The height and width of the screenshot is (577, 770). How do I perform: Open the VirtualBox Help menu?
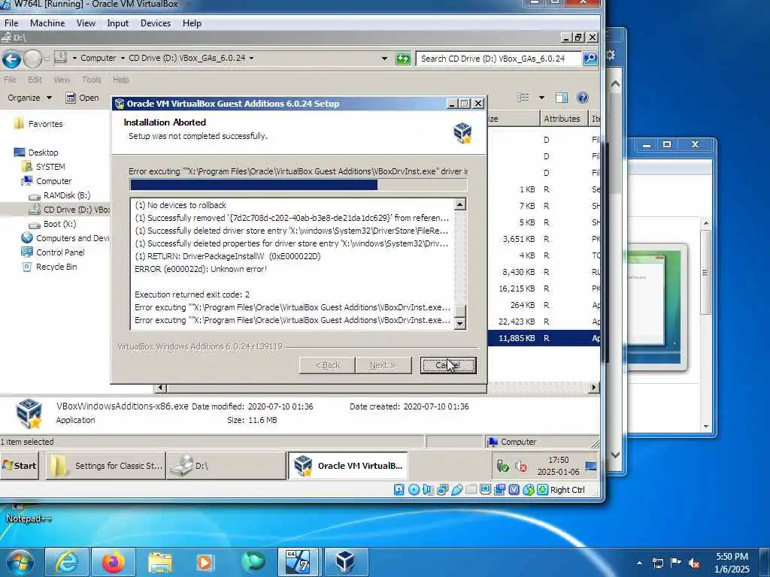pyautogui.click(x=192, y=23)
